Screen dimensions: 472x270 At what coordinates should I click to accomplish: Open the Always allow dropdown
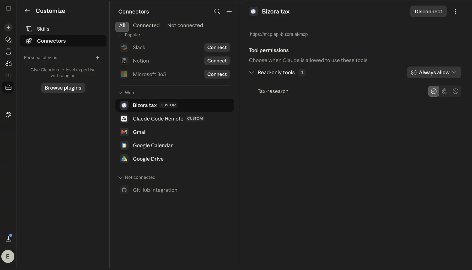tap(434, 73)
